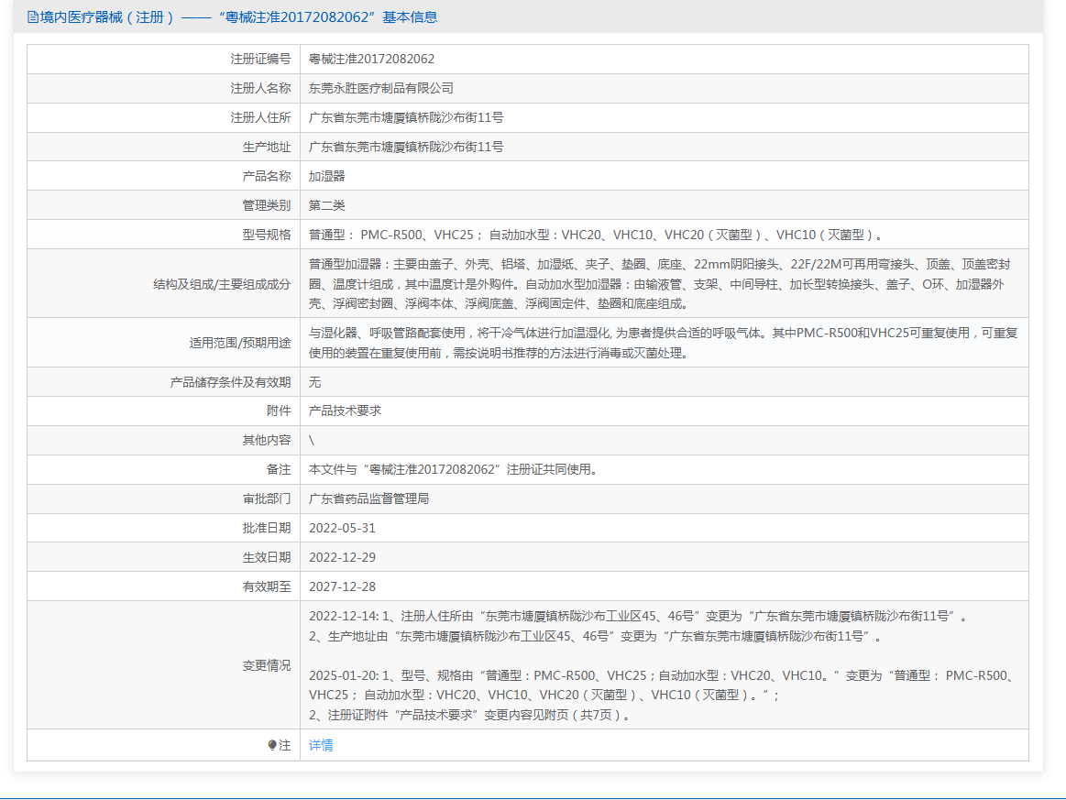Click the bulb icon next to 注
This screenshot has height=800, width=1066.
point(272,746)
